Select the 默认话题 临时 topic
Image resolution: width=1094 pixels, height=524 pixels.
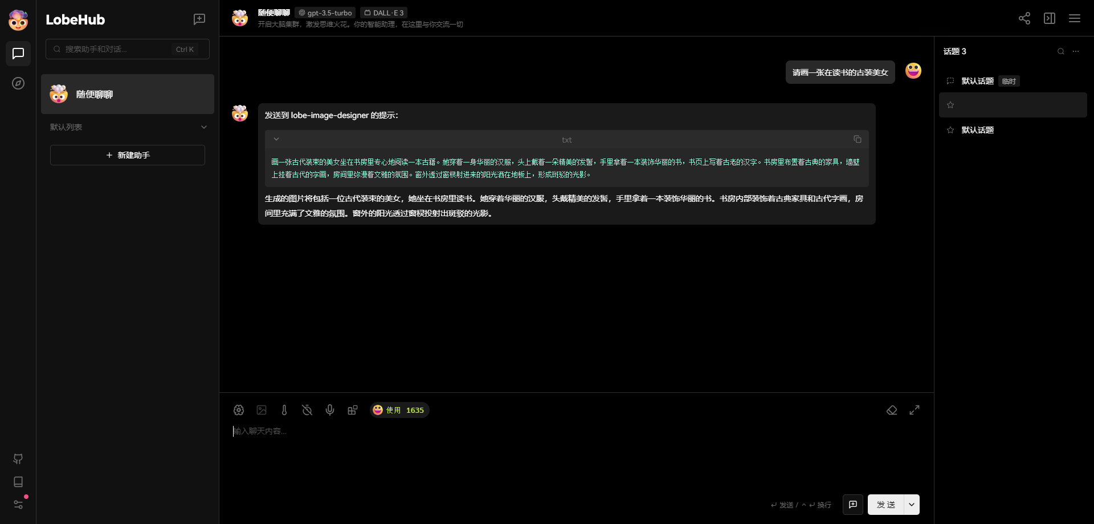1013,81
